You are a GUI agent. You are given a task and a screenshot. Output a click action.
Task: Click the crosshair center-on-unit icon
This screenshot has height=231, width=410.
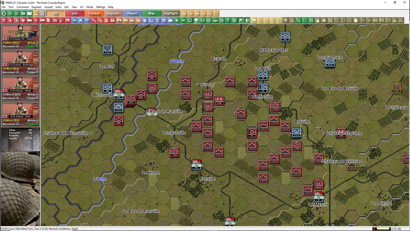pyautogui.click(x=4, y=13)
